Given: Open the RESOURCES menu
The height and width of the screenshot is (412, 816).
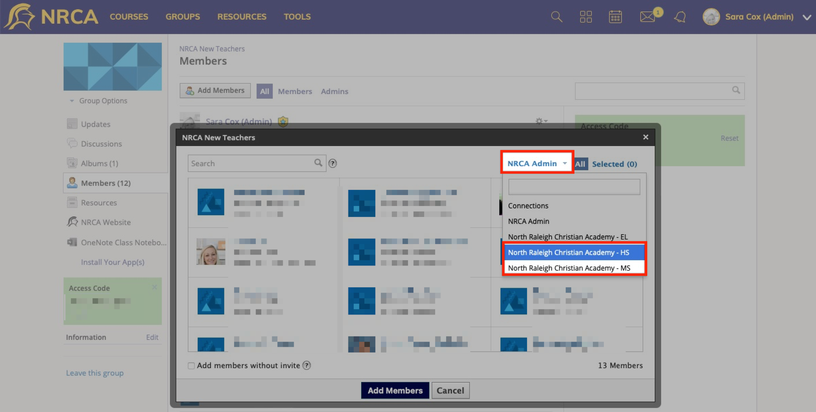Looking at the screenshot, I should pyautogui.click(x=242, y=17).
